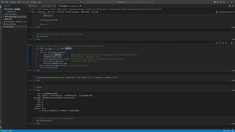Click opt_value=result.x code line

coord(44,121)
